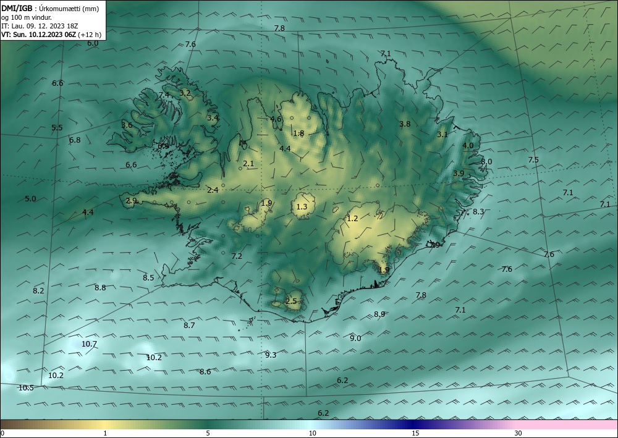This screenshot has width=618, height=438.
Task: Click the 6.2 value at the bottom edge
Action: tap(323, 413)
